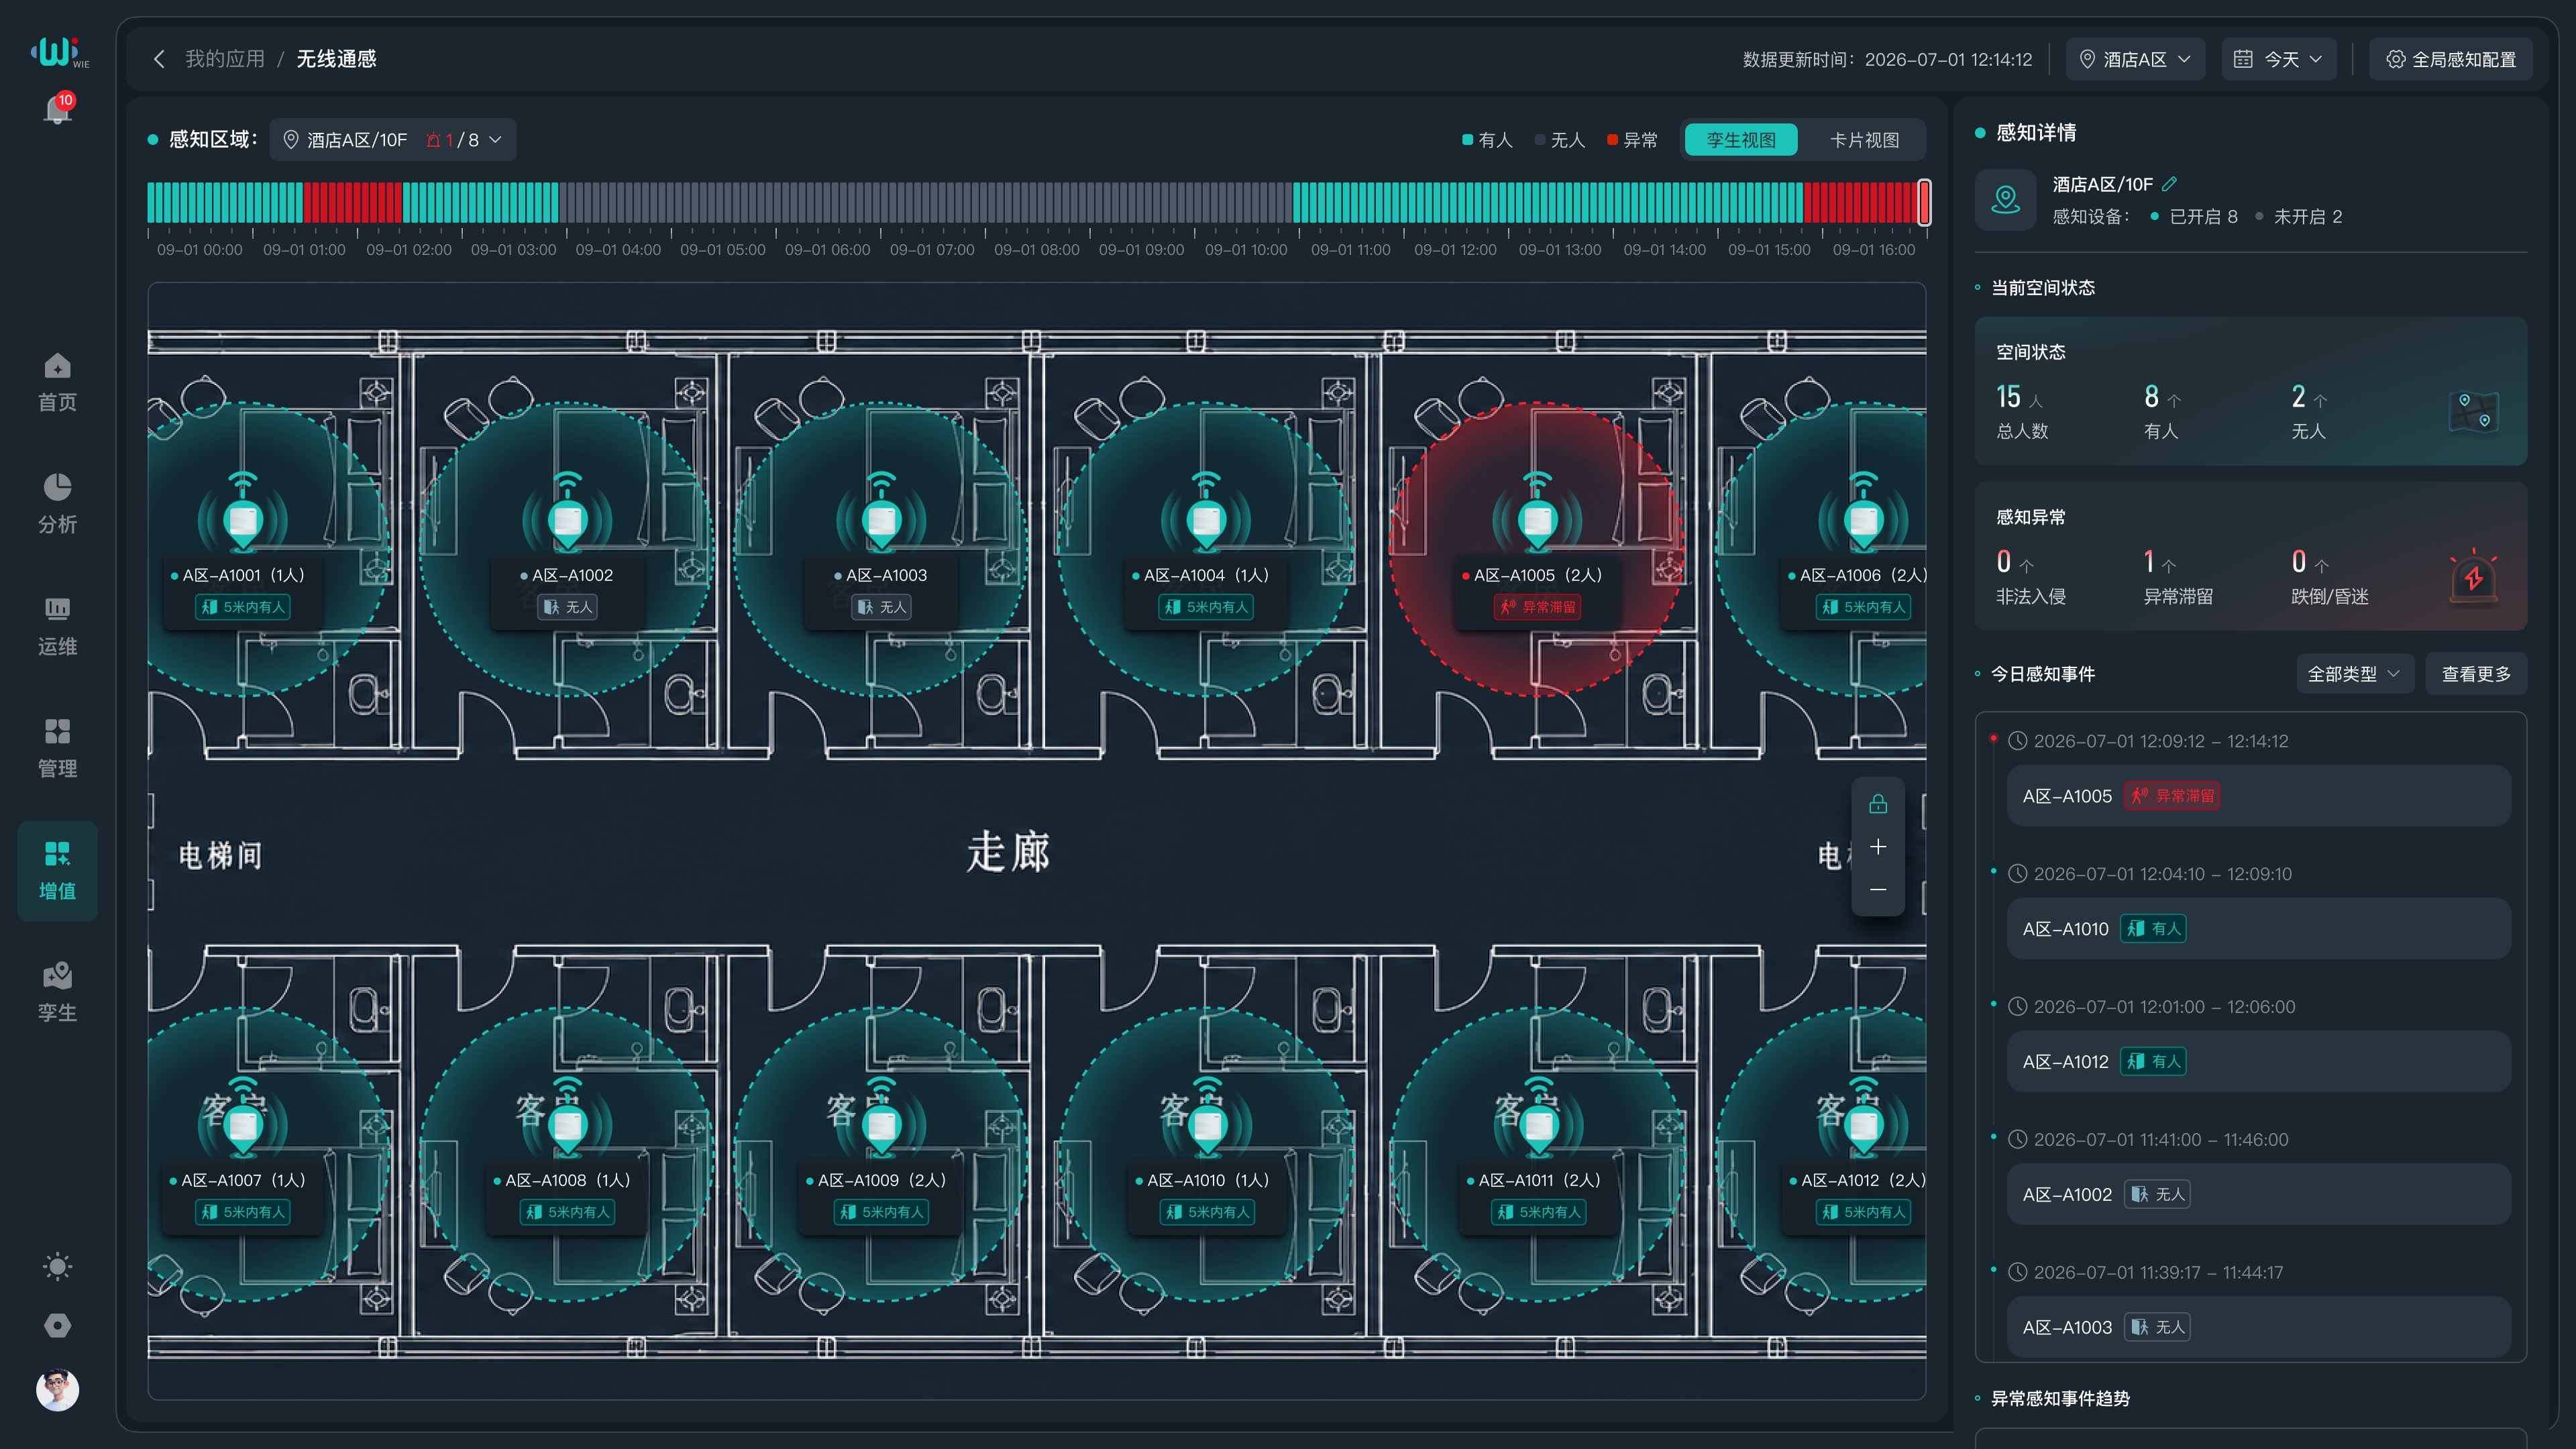Toggle 有人 legend filter
2576x1449 pixels.
coord(1487,140)
